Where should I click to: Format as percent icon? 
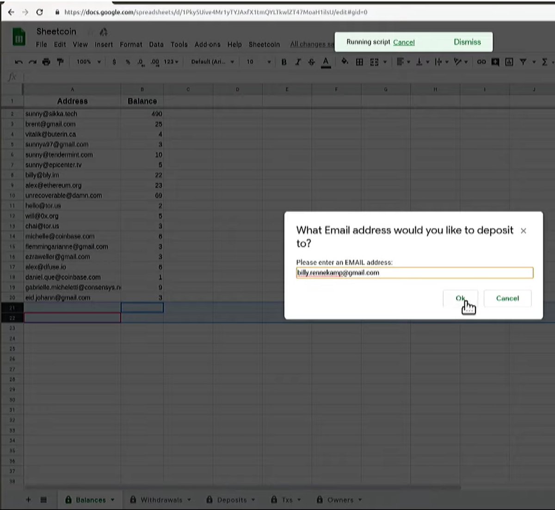(x=128, y=62)
